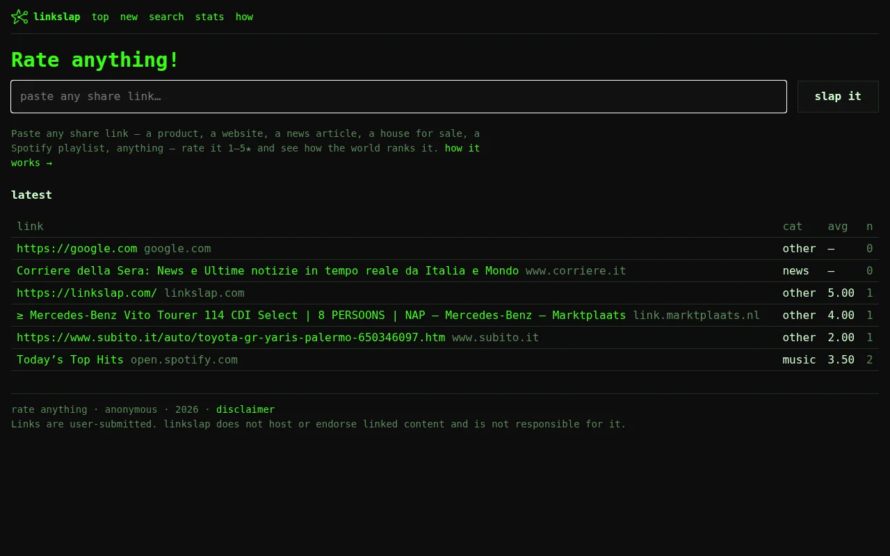This screenshot has height=556, width=890.
Task: Click the cat column header
Action: (x=793, y=226)
